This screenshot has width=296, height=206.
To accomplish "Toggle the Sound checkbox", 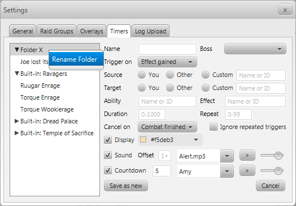I will (x=108, y=155).
